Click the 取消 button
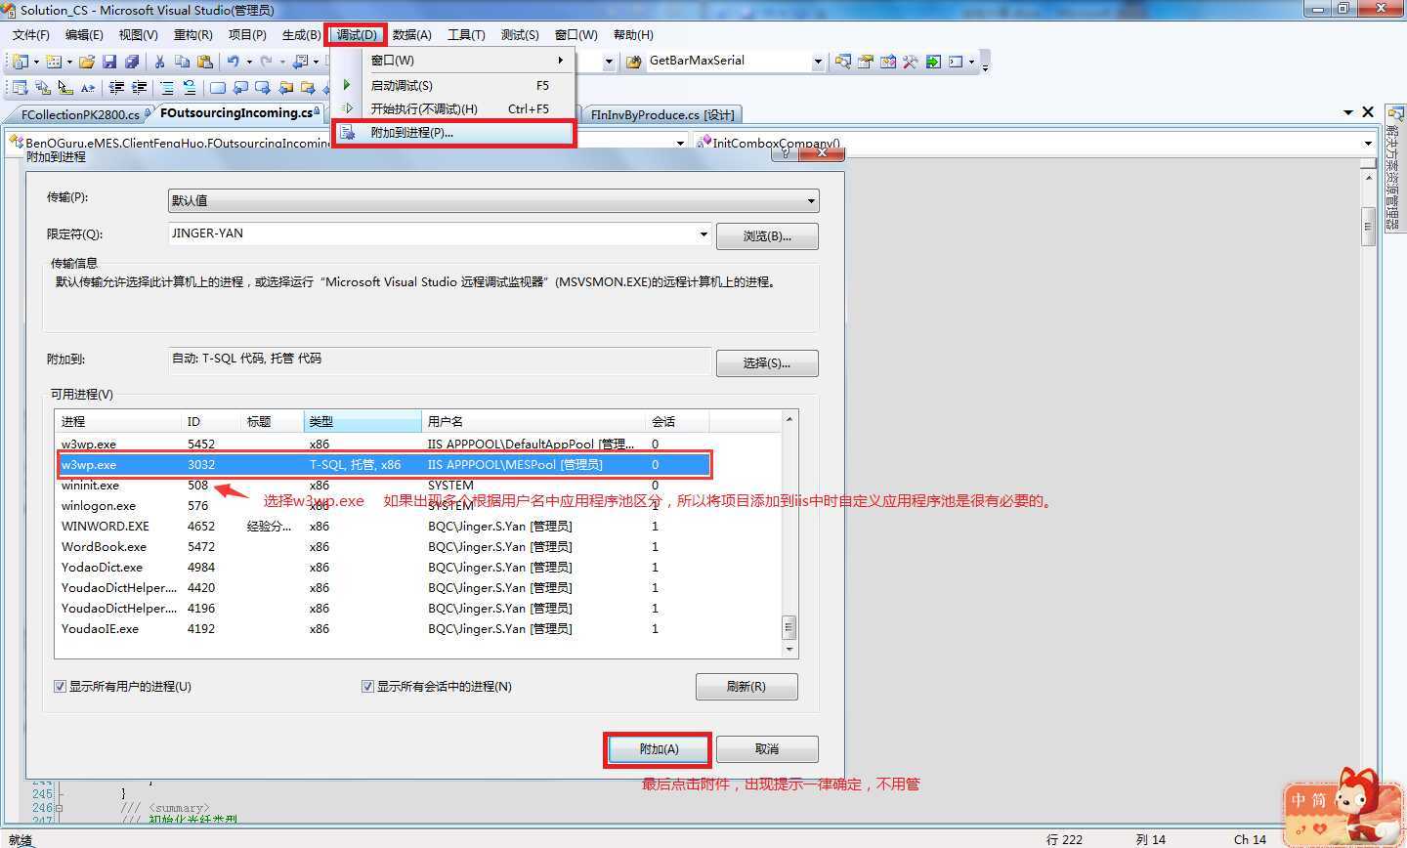Screen dimensions: 1407x848 [x=767, y=749]
